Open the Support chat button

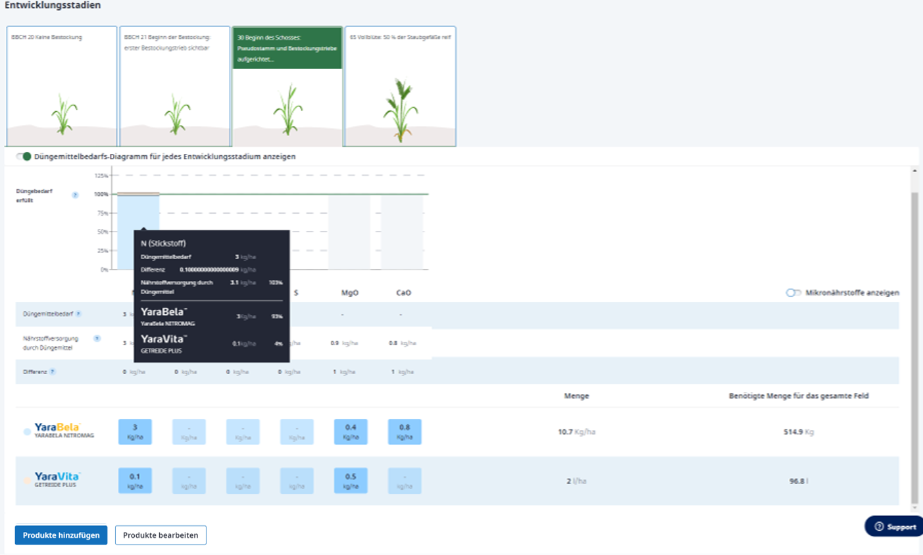[x=894, y=527]
